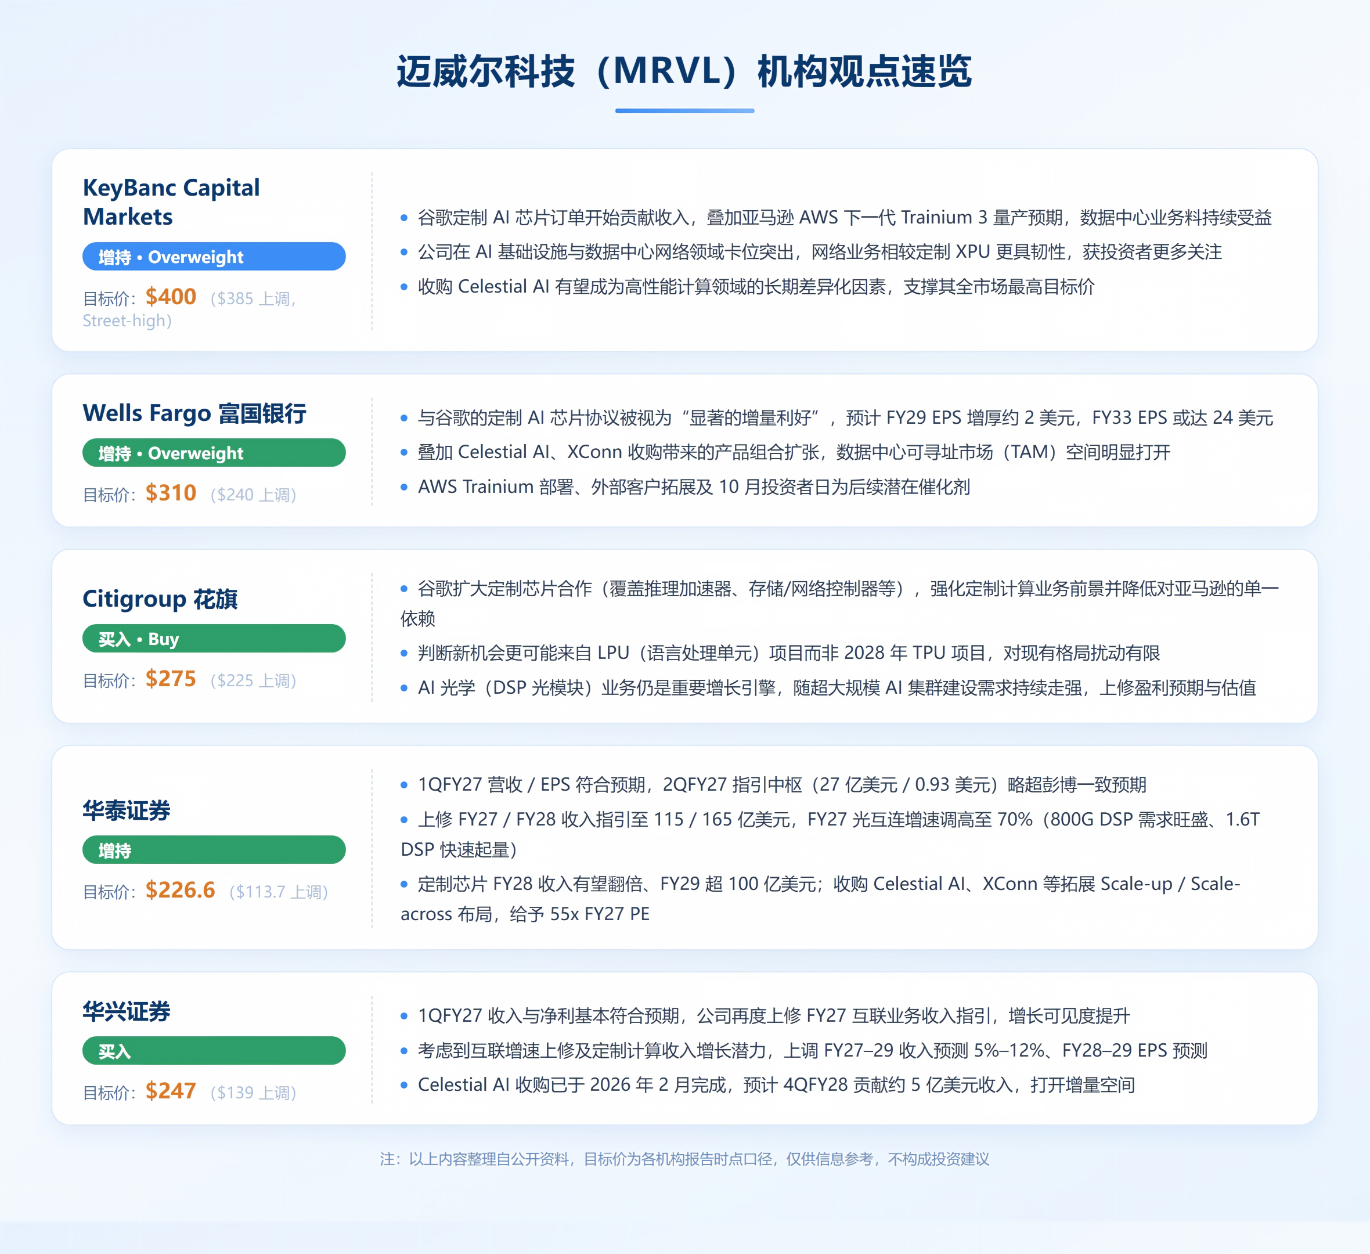Click the $226.6 target price
1370x1254 pixels.
[180, 891]
